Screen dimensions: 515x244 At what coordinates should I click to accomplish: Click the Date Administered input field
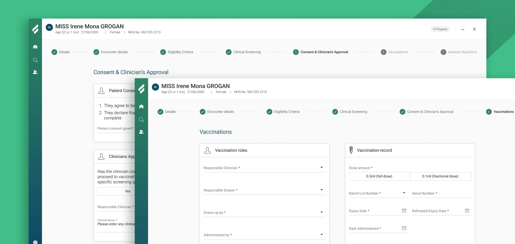point(378,228)
